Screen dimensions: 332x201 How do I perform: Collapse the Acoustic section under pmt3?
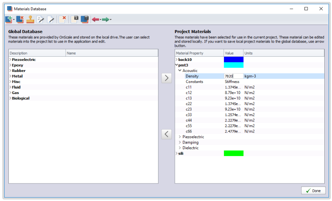tap(180, 70)
